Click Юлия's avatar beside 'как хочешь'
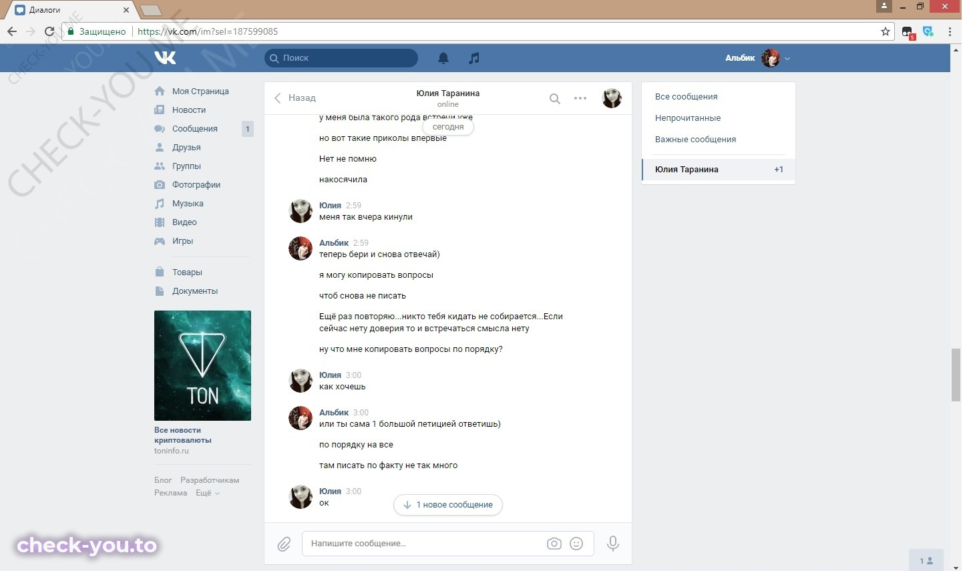963x571 pixels. pyautogui.click(x=301, y=381)
